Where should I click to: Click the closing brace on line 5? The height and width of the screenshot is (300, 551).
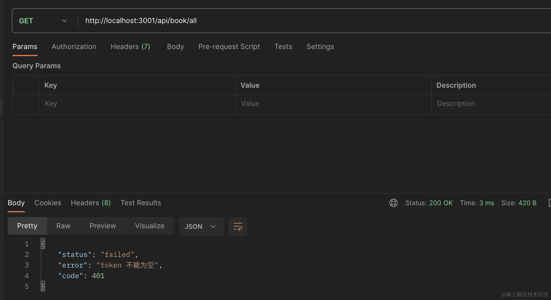pyautogui.click(x=43, y=286)
